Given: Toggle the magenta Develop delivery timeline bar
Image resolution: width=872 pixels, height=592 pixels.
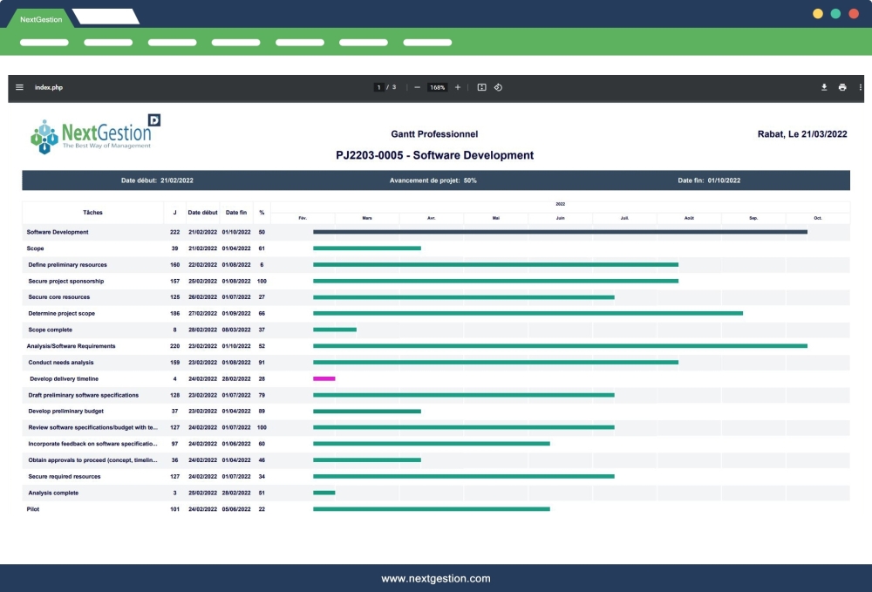Looking at the screenshot, I should pyautogui.click(x=324, y=378).
